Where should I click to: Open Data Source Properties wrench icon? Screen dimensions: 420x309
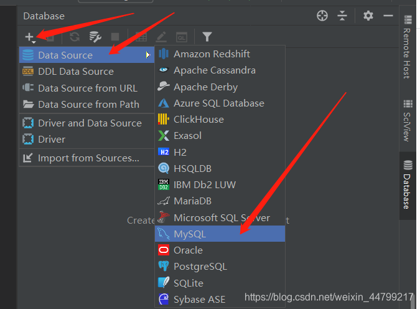click(x=95, y=37)
